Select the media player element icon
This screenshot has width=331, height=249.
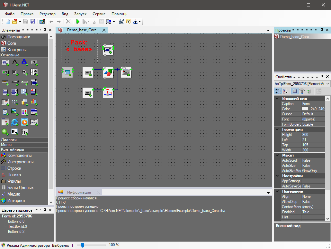tap(24, 122)
